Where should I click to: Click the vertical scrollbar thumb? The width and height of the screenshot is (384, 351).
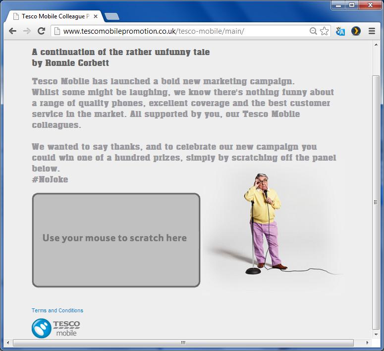click(x=376, y=202)
